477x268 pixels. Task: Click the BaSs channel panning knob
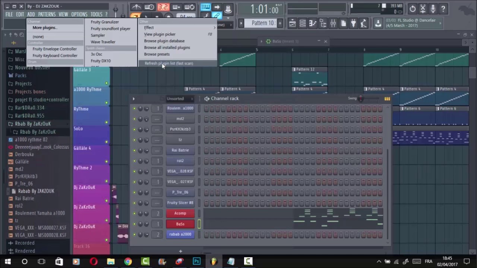pyautogui.click(x=140, y=224)
